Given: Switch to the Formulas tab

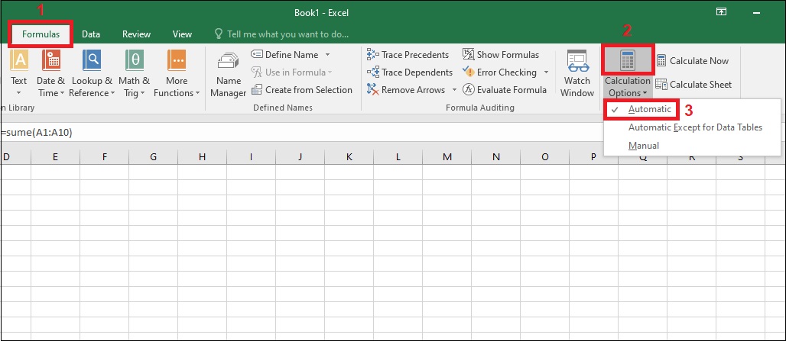Looking at the screenshot, I should pos(41,34).
